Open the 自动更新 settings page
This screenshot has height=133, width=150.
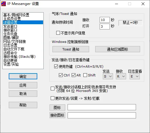pyautogui.click(x=23, y=60)
